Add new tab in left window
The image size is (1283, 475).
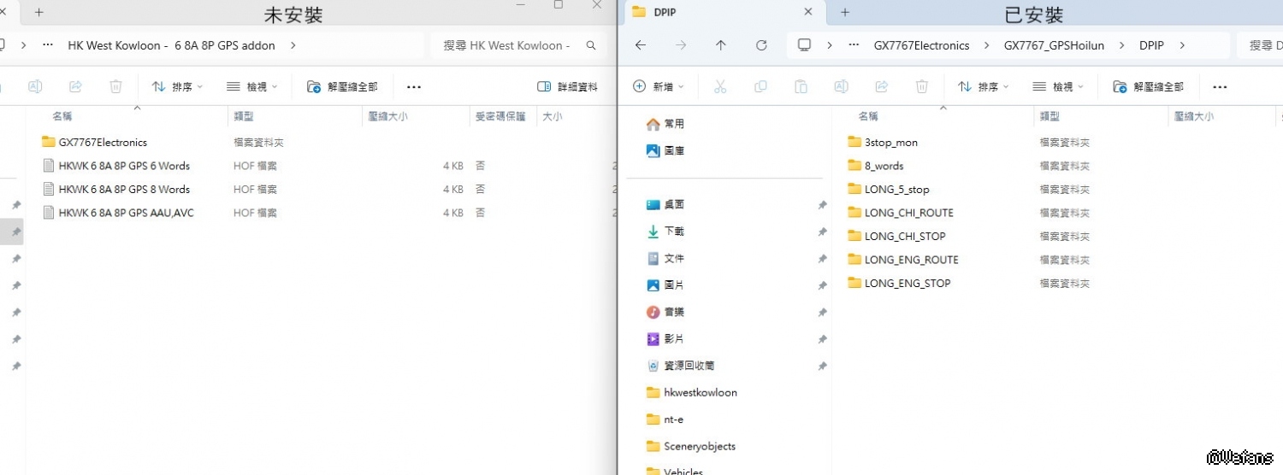click(x=38, y=12)
